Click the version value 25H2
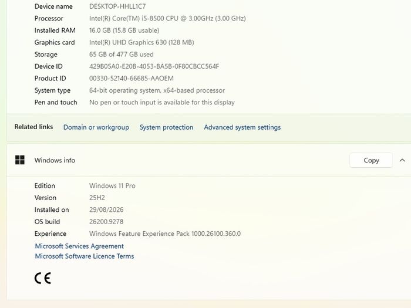The image size is (411, 308). click(97, 198)
